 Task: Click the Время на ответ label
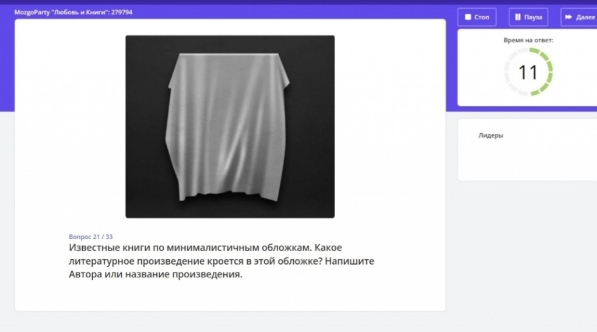(528, 40)
